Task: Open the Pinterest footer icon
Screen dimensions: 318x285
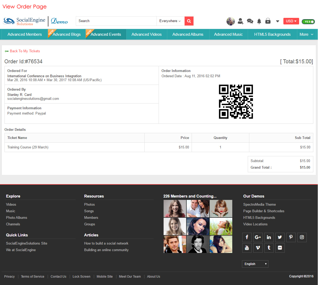Action: pyautogui.click(x=291, y=237)
